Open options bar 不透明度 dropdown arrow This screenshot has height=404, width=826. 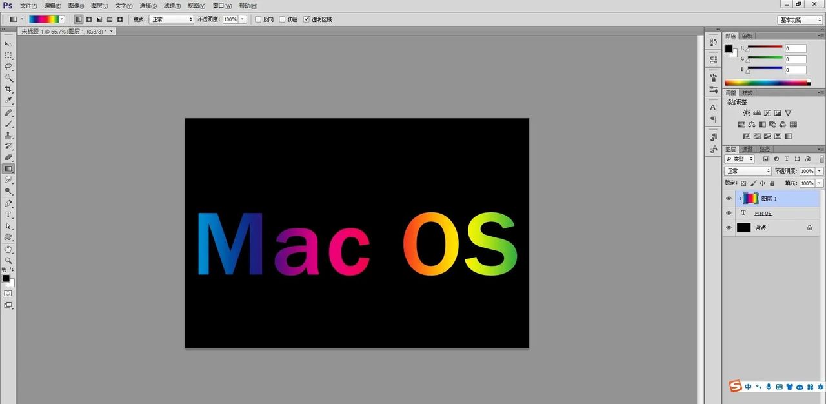(243, 19)
